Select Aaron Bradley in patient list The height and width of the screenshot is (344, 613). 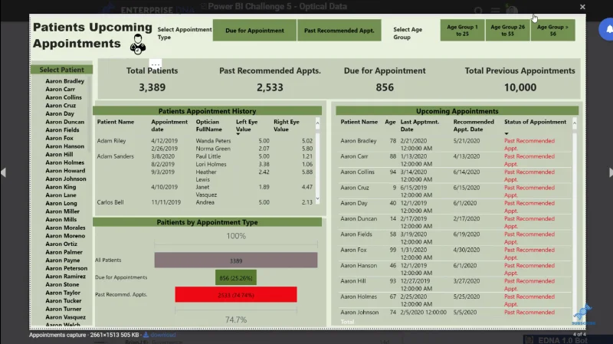coord(64,81)
